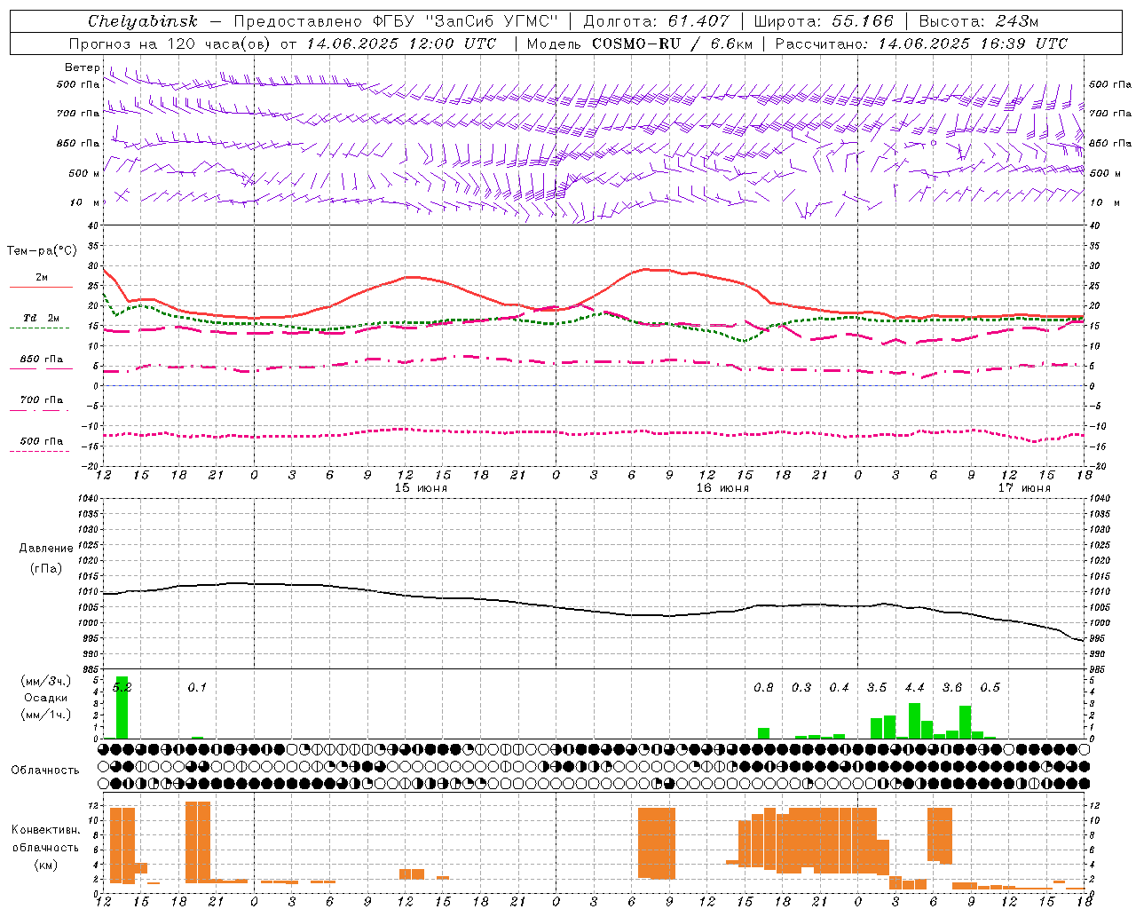
Task: Click the precipitation total '0.4'
Action: [x=839, y=687]
